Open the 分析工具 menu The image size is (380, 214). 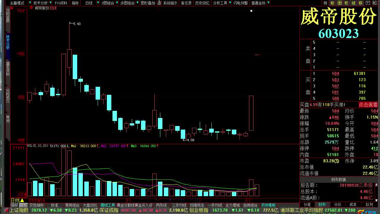click(220, 3)
